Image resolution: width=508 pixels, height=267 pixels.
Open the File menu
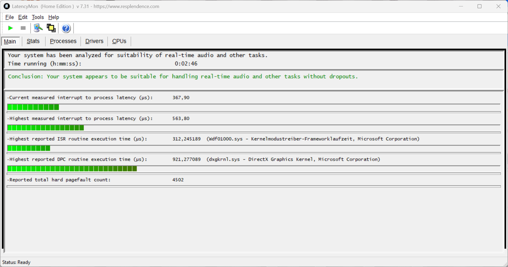(9, 17)
